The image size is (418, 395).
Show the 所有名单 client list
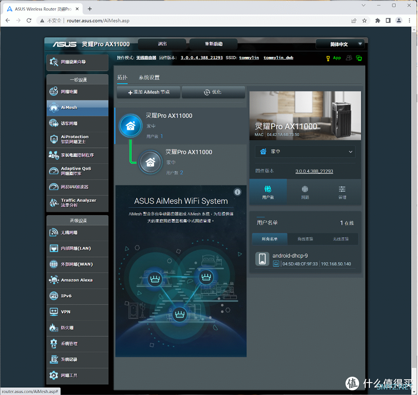[270, 239]
